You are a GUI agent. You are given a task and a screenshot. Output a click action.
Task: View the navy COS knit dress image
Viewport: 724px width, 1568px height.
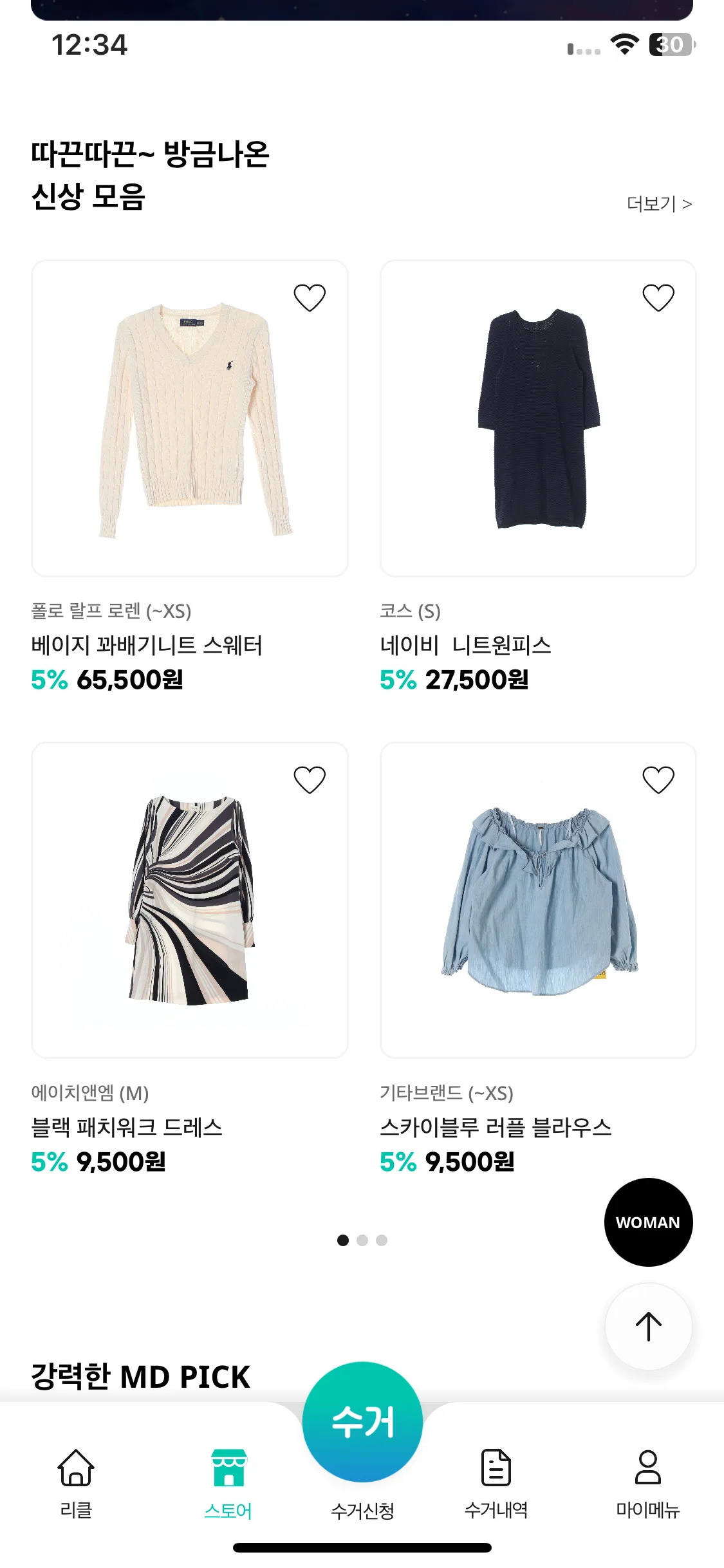click(x=538, y=418)
